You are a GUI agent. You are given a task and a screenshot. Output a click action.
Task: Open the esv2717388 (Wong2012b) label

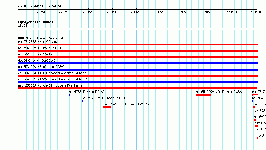(x=38, y=42)
